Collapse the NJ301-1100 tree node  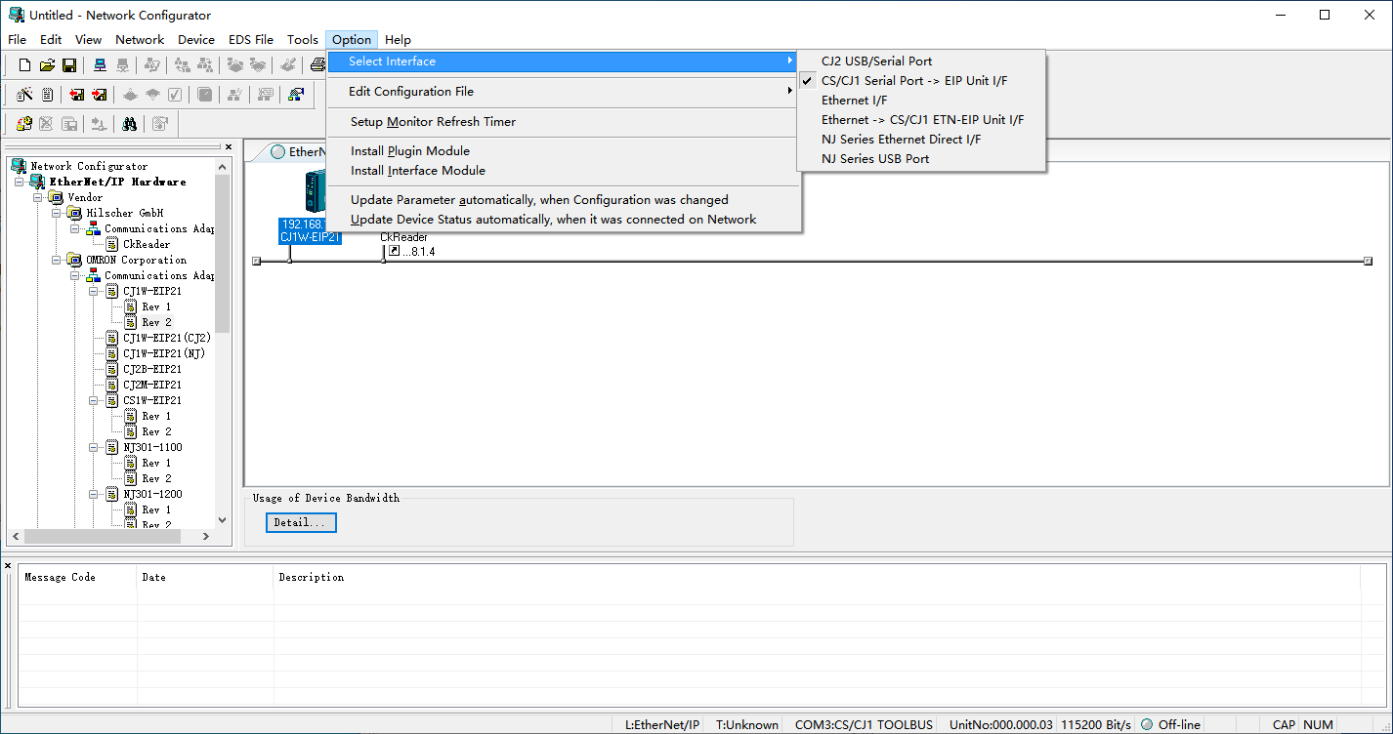(x=94, y=447)
